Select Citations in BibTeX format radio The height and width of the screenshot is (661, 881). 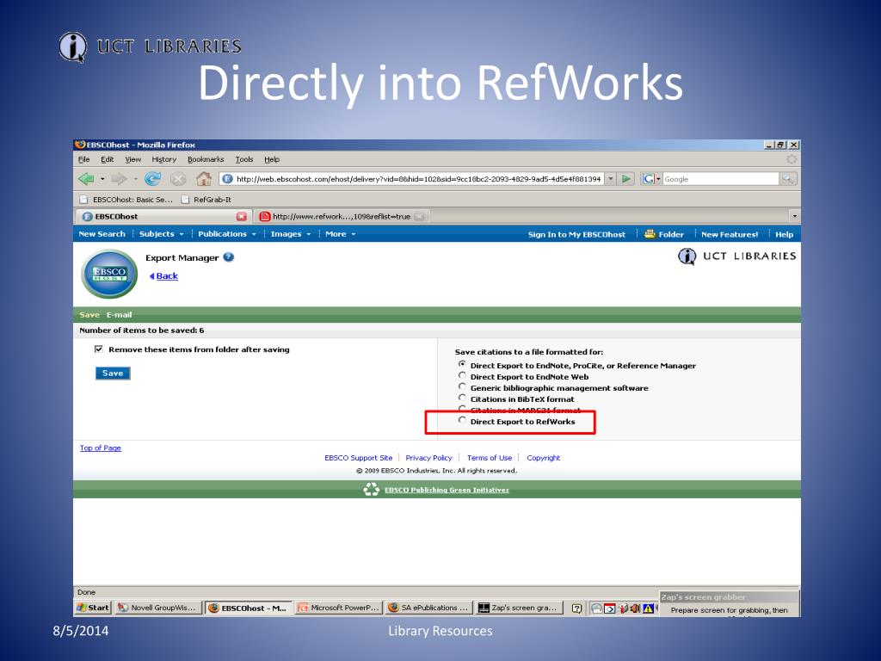pyautogui.click(x=462, y=398)
